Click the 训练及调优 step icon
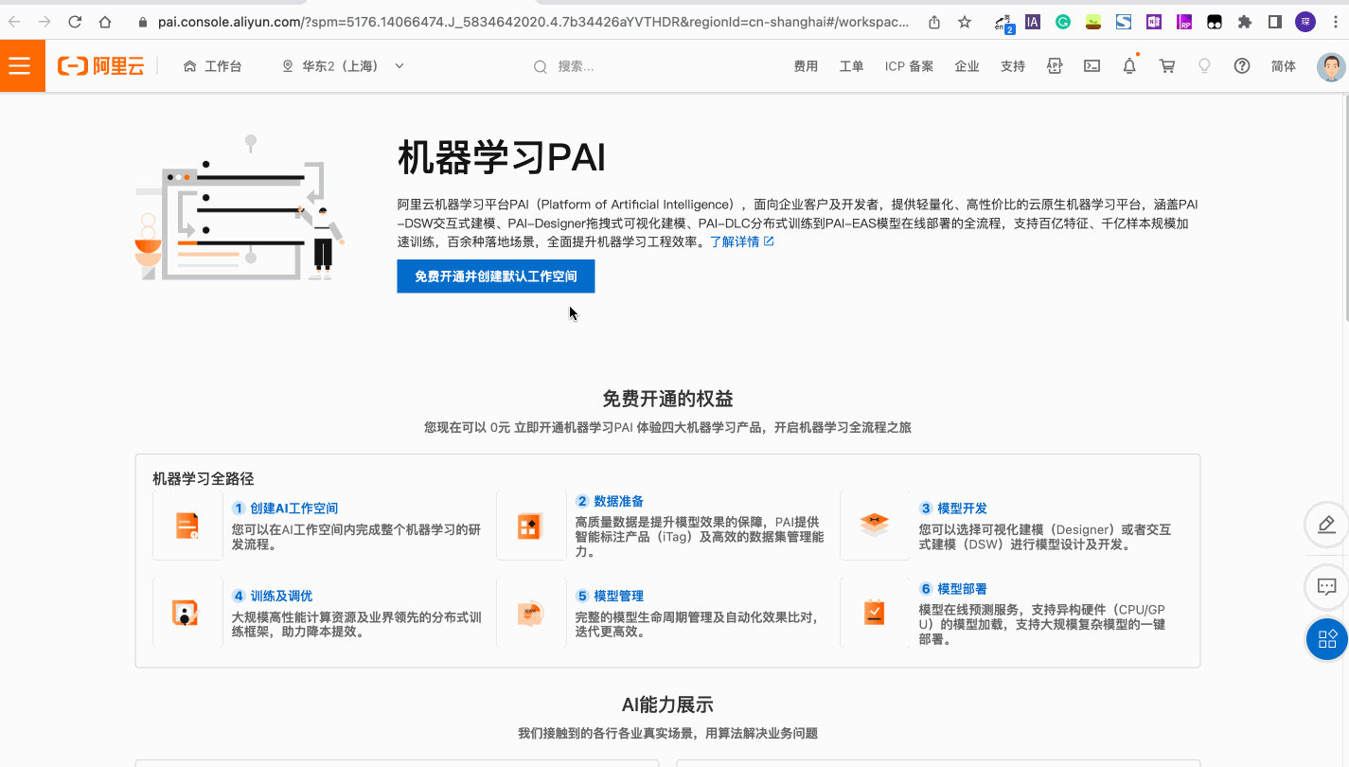The height and width of the screenshot is (767, 1349). [187, 613]
